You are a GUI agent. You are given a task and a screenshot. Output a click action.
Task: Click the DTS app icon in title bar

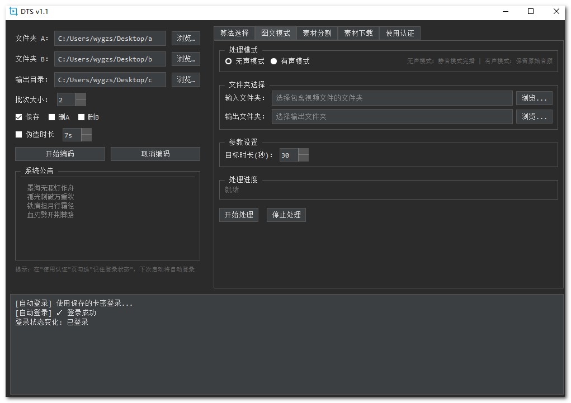(x=13, y=11)
